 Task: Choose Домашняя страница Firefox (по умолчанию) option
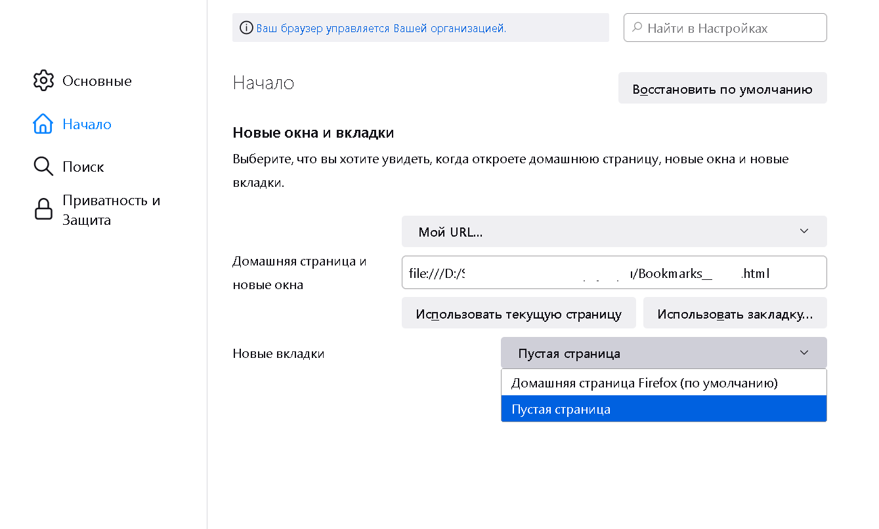pyautogui.click(x=644, y=383)
